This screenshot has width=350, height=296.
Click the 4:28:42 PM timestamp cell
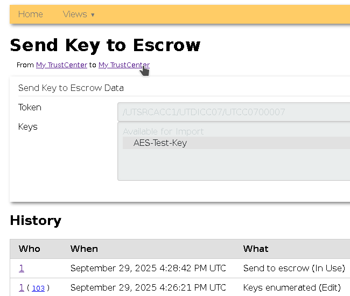pyautogui.click(x=148, y=268)
